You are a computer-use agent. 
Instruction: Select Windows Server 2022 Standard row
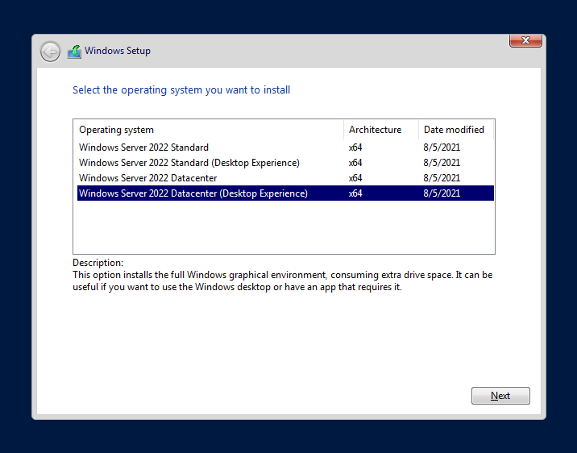click(285, 148)
